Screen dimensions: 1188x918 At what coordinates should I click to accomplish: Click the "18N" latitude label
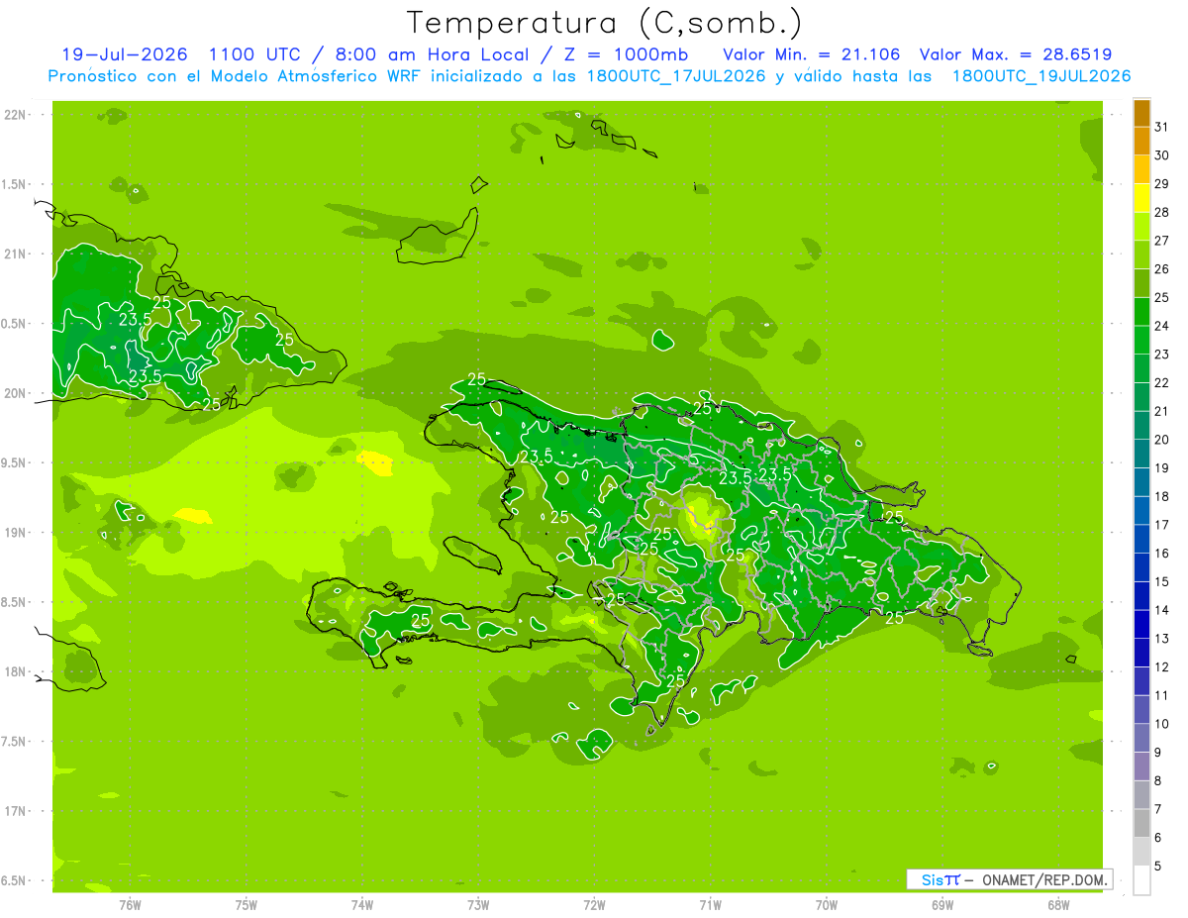tap(15, 671)
